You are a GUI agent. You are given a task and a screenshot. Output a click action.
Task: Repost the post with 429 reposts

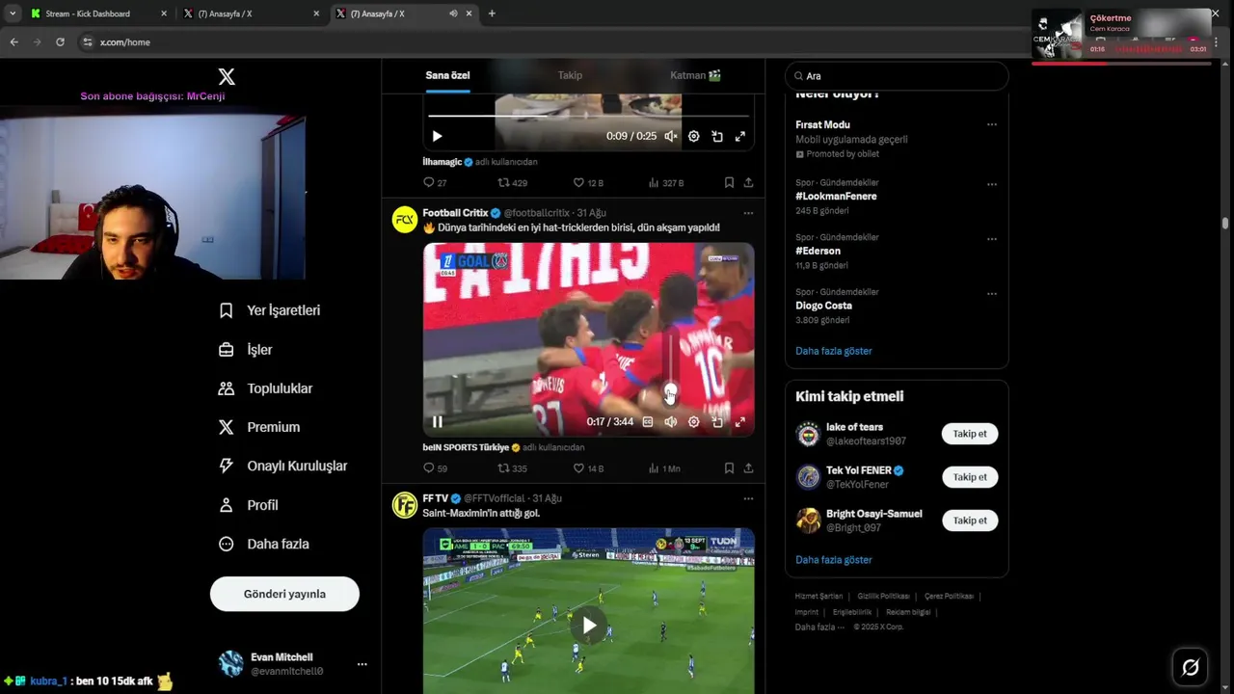pos(512,183)
